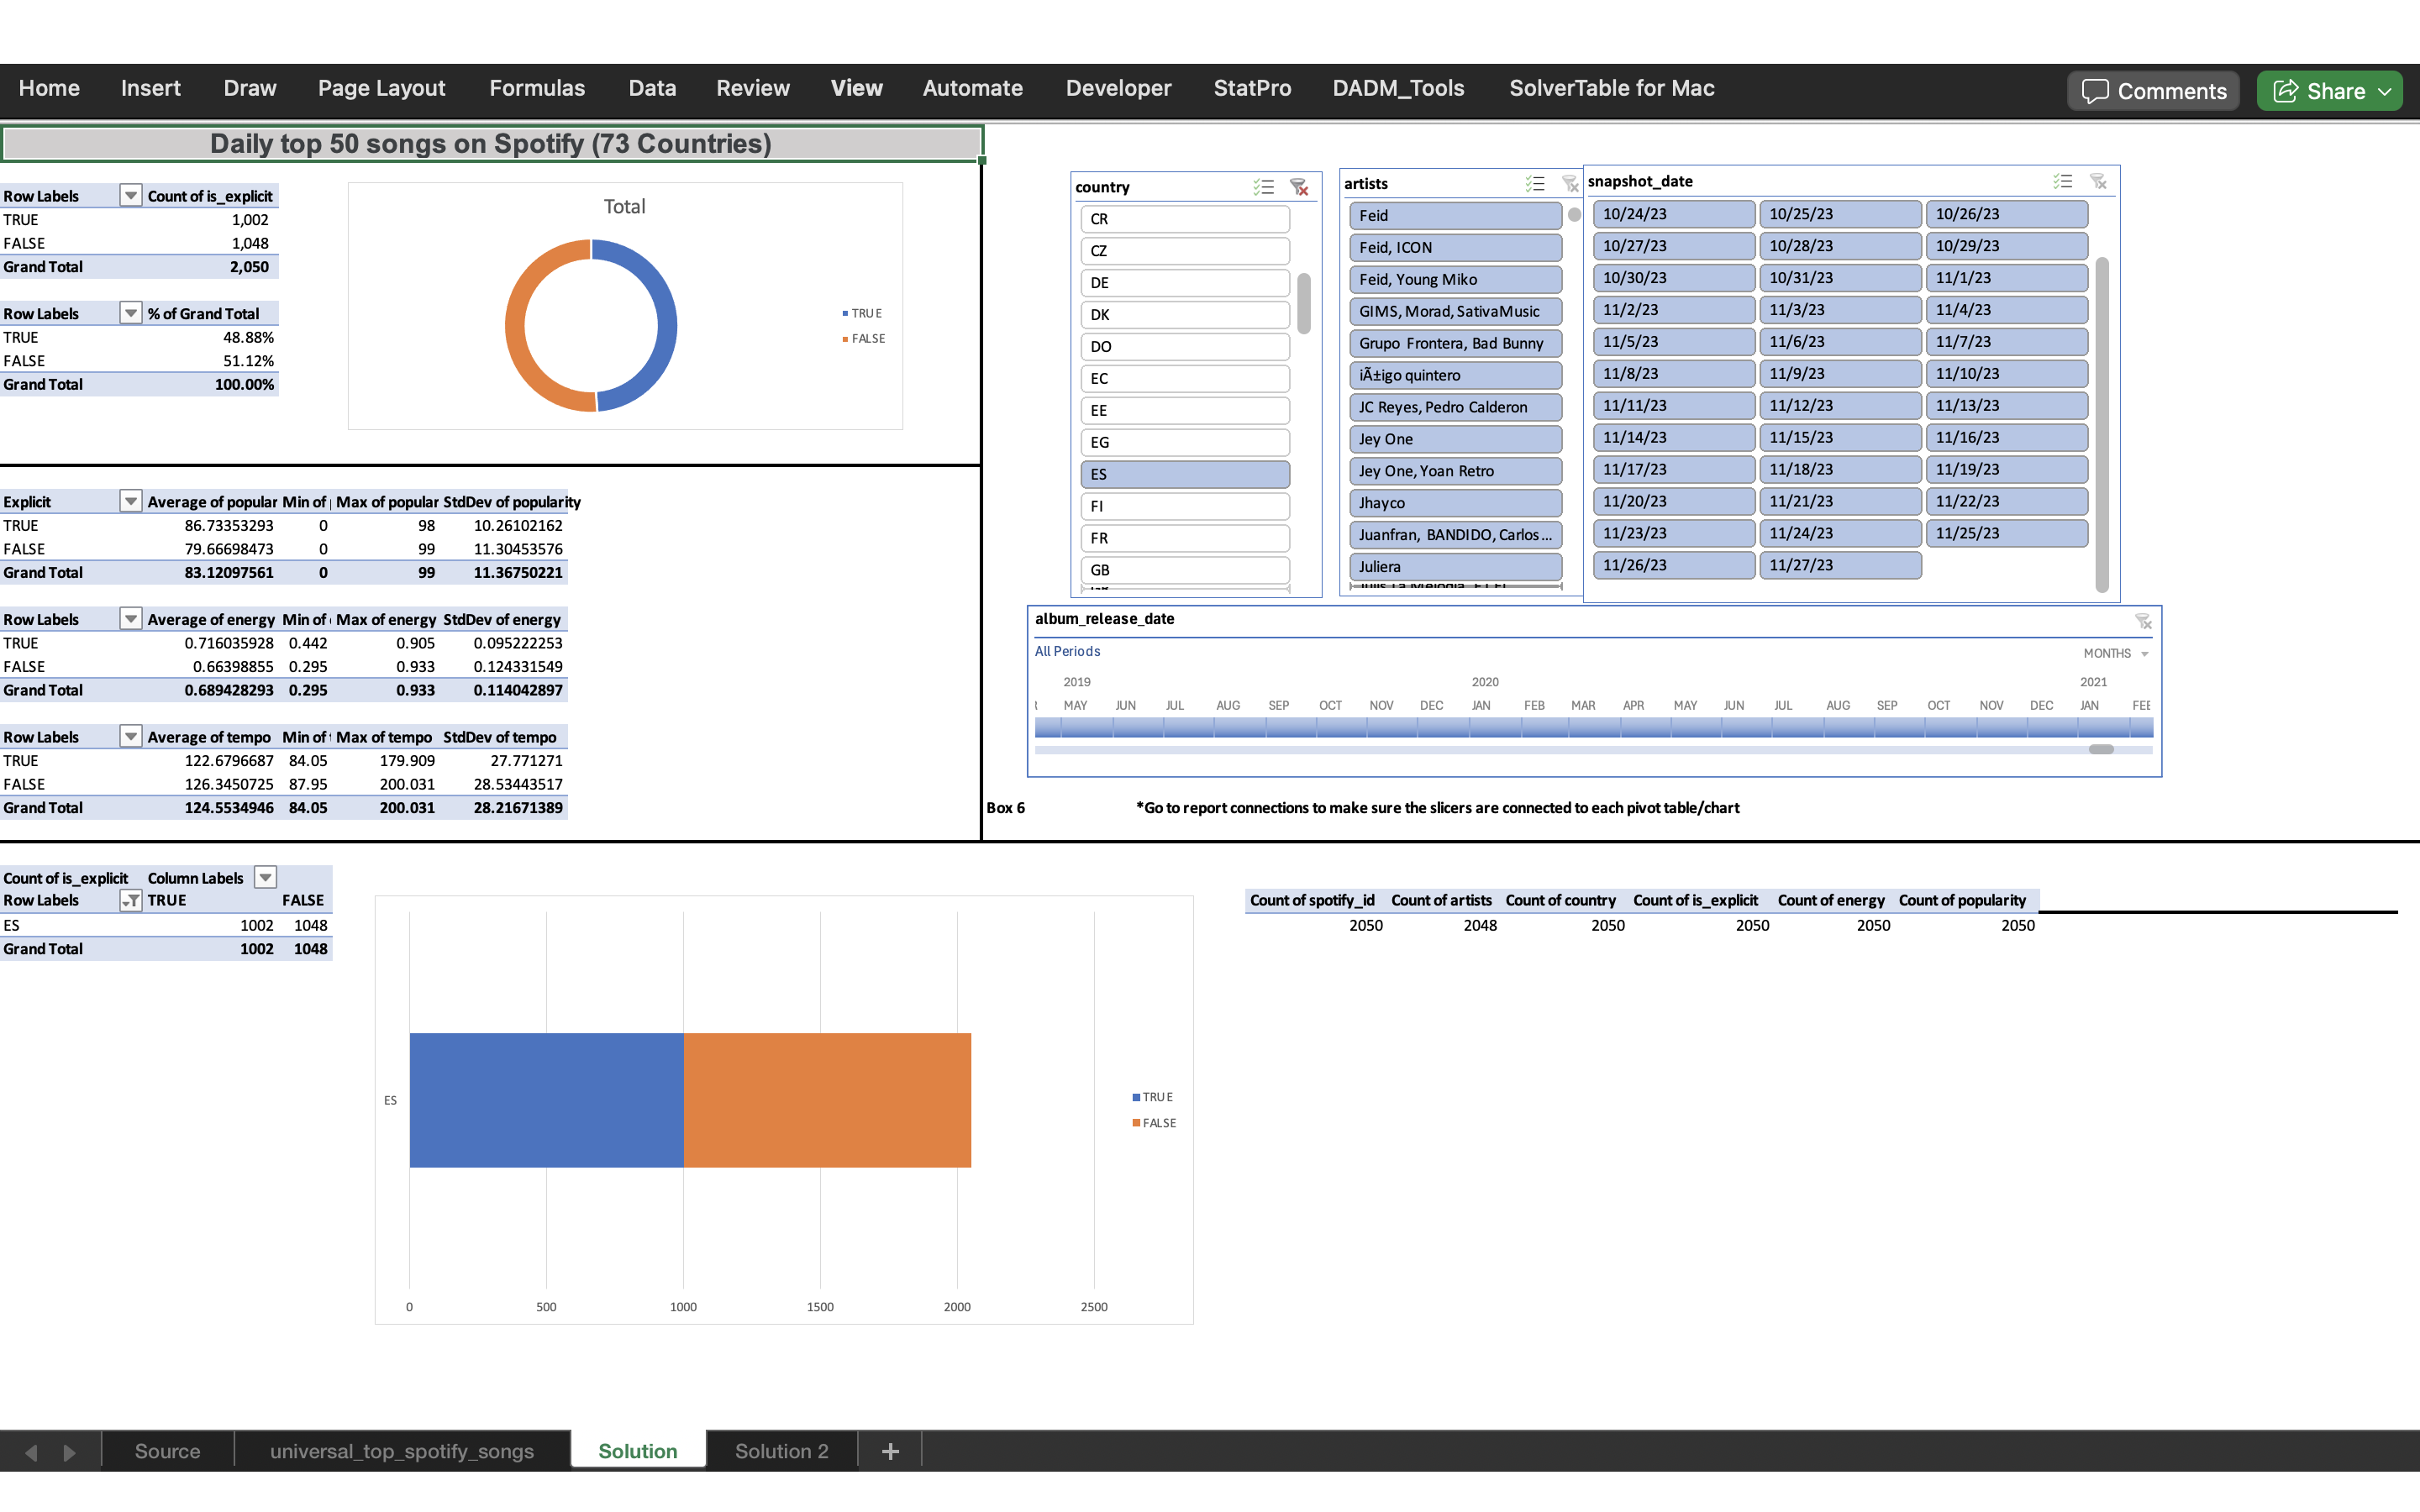Toggle Jhayco in artists slicer

1455,503
